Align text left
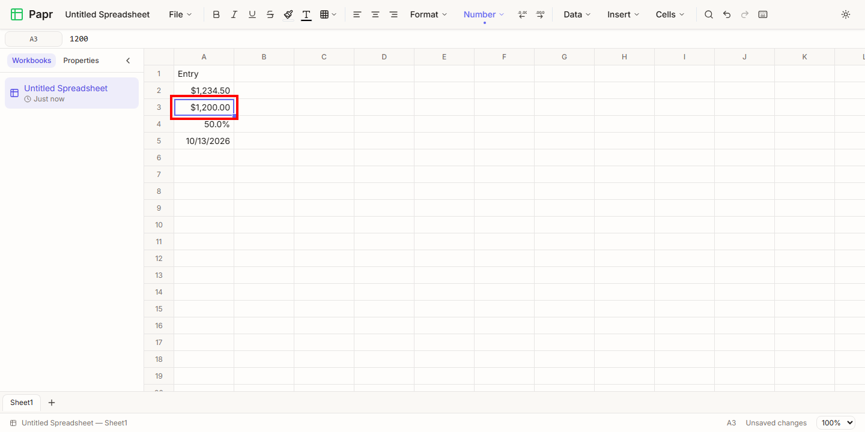Image resolution: width=865 pixels, height=432 pixels. 357,14
